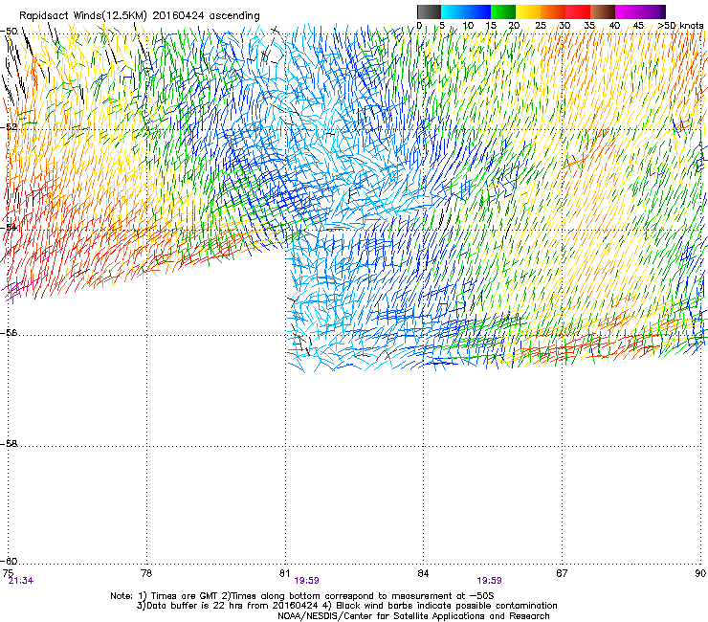Click the '19:59' time right of longitude 84
Screen dimensions: 708x622
point(490,581)
